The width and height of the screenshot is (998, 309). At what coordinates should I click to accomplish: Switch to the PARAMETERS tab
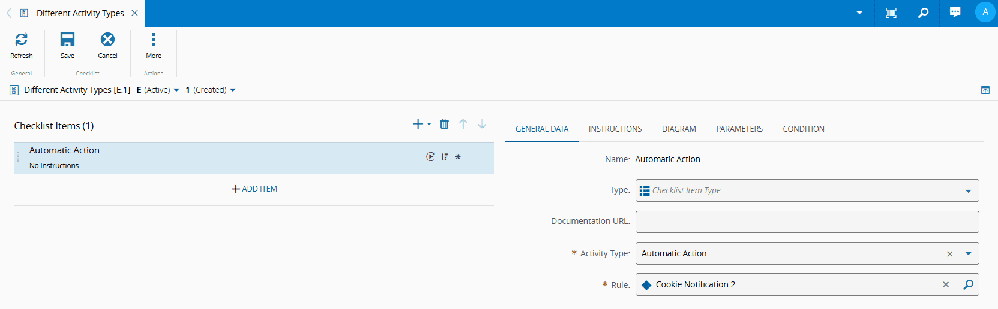pyautogui.click(x=739, y=129)
